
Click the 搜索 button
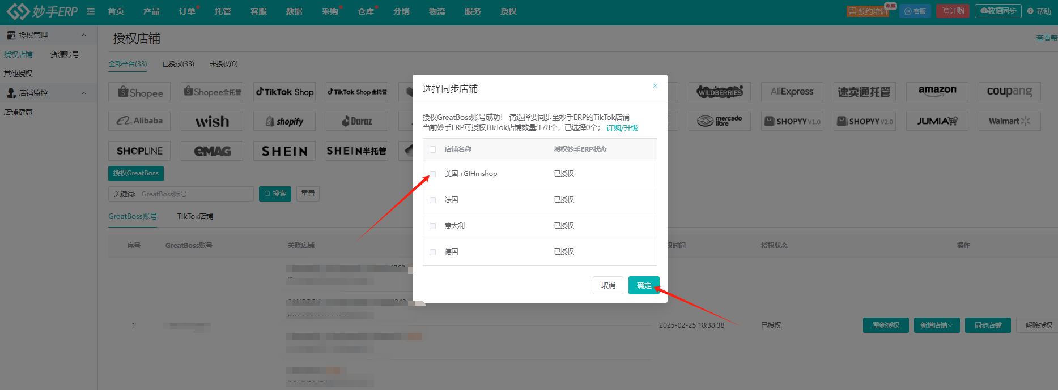point(275,194)
